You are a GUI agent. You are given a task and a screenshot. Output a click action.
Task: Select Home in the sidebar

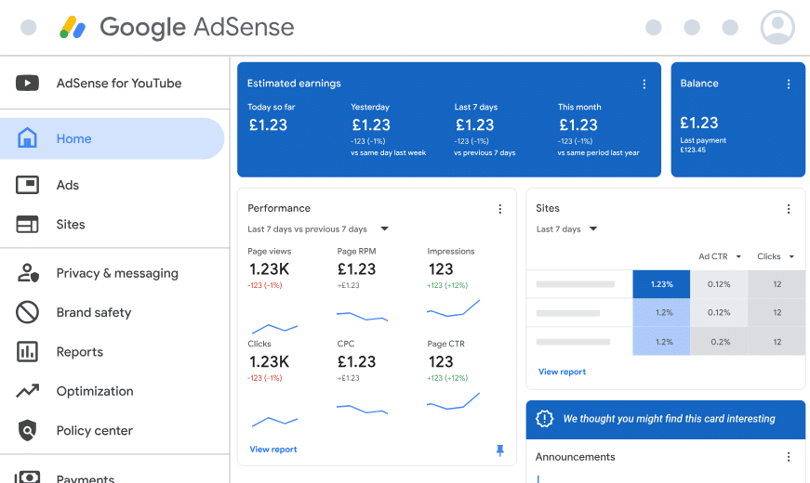click(113, 138)
